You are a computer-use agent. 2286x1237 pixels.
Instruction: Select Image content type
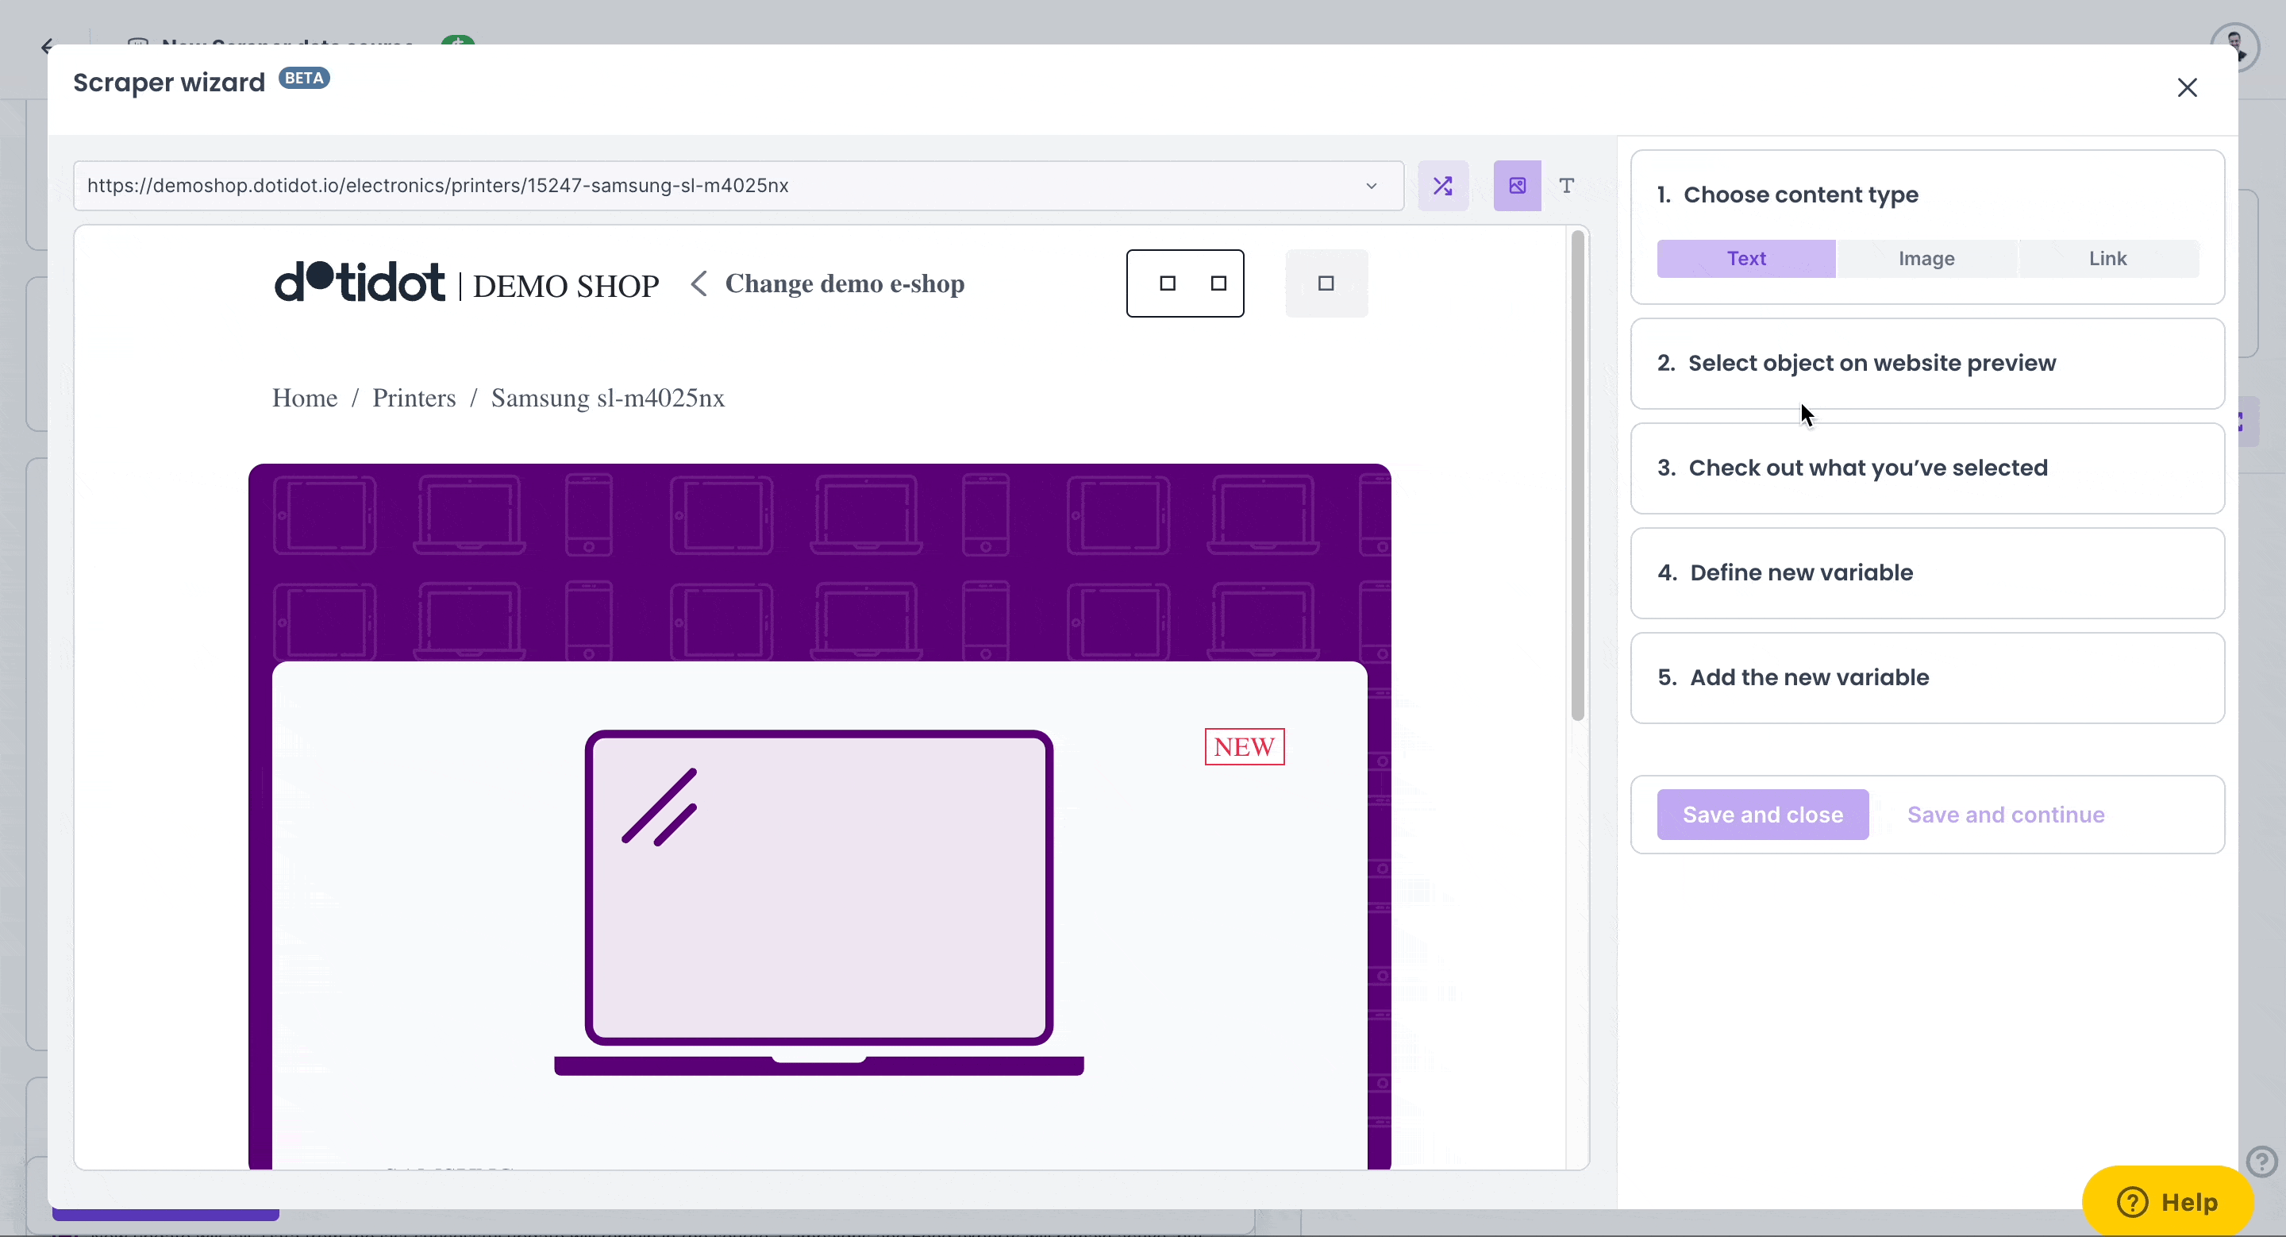coord(1926,258)
